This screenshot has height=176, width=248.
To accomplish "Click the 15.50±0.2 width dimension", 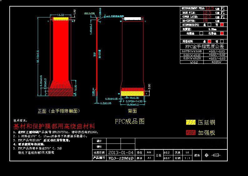I will click(132, 105).
